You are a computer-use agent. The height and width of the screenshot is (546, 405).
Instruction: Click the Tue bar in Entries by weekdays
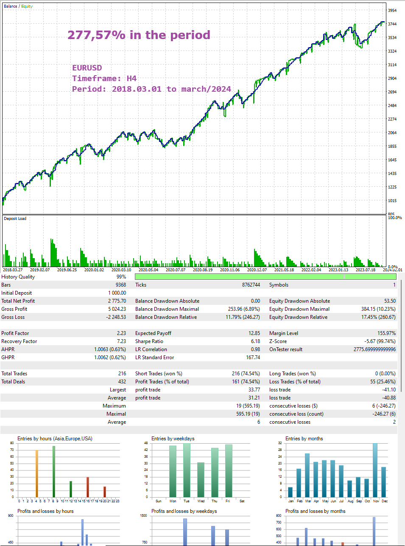[x=187, y=470]
